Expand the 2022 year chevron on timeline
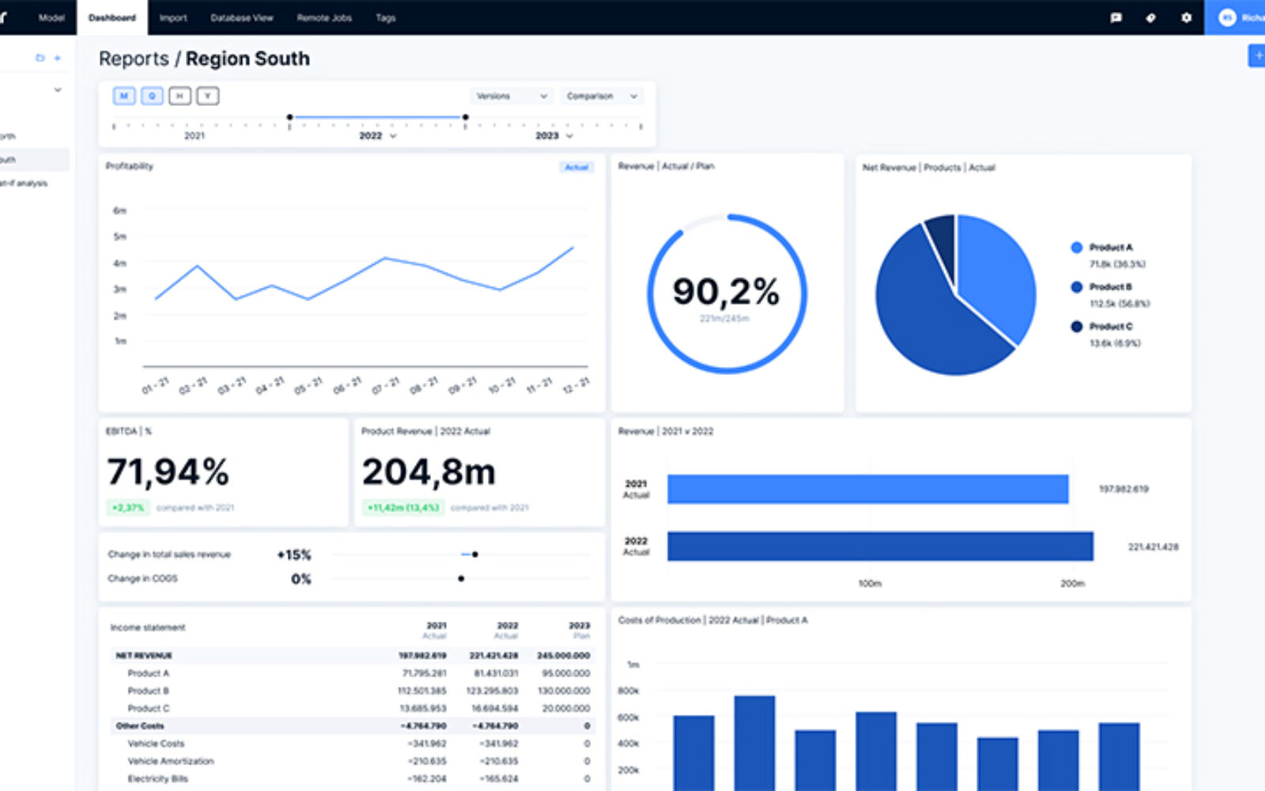This screenshot has width=1265, height=791. point(393,136)
